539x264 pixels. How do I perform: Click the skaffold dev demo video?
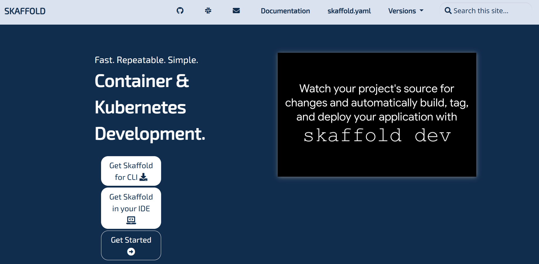pos(377,115)
